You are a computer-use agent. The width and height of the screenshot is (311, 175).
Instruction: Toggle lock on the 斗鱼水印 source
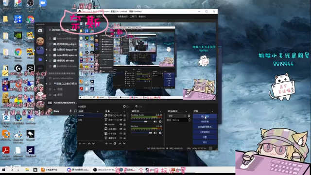pyautogui.click(x=124, y=129)
